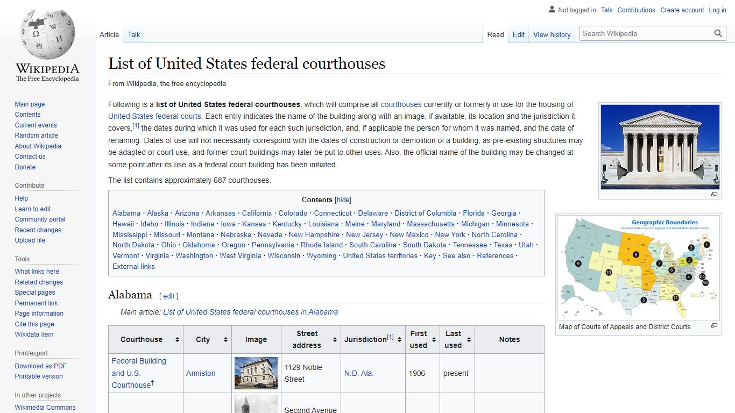This screenshot has height=413, width=735.
Task: Select the 1906 first used cell
Action: click(x=422, y=373)
